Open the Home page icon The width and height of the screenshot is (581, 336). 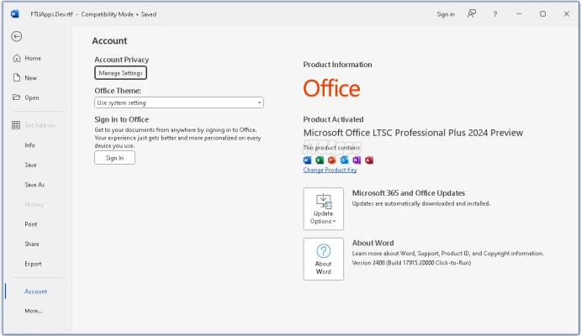pyautogui.click(x=17, y=58)
